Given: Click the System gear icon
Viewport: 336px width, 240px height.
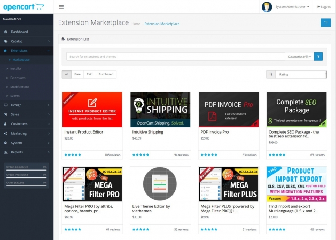Looking at the screenshot, I should click(6, 143).
